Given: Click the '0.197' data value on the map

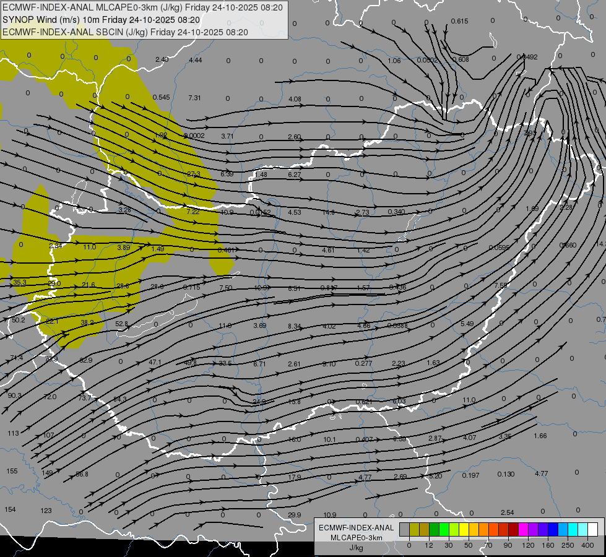Looking at the screenshot, I should (470, 475).
